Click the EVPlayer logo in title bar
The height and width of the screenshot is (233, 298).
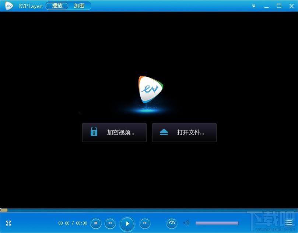[9, 6]
